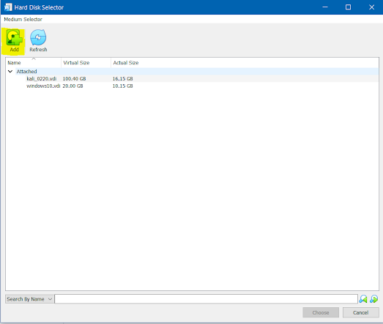Select the windows10.vdi disk row

click(x=192, y=86)
